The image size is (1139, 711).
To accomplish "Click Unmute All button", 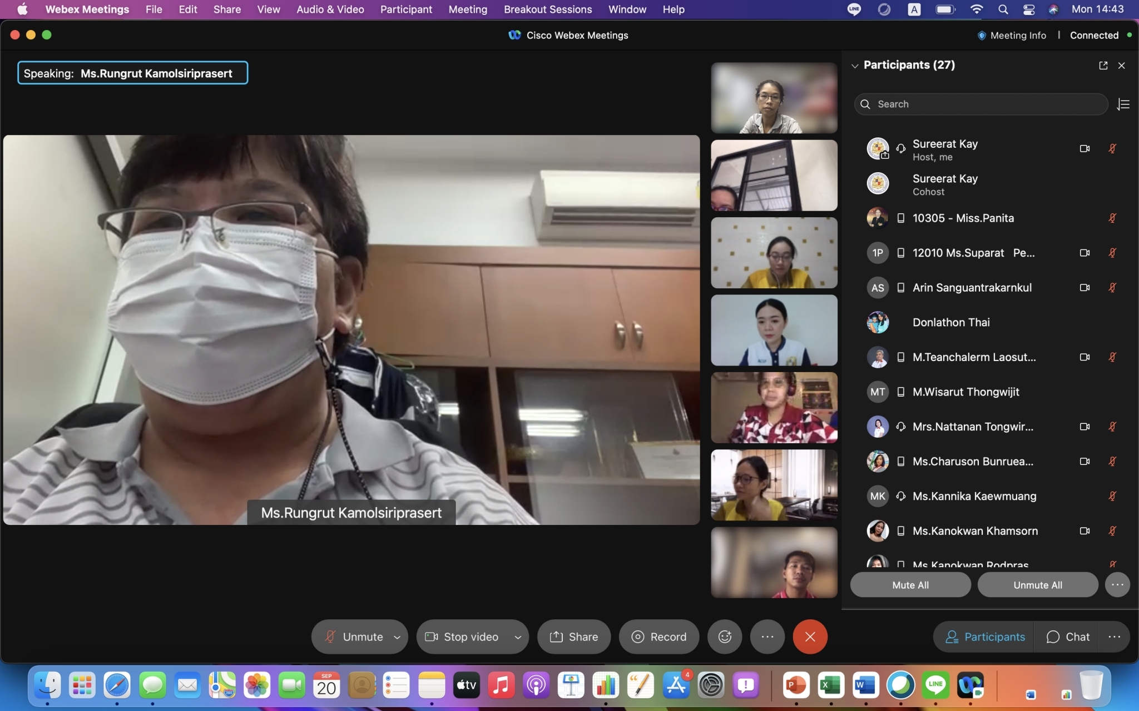I will click(x=1038, y=585).
